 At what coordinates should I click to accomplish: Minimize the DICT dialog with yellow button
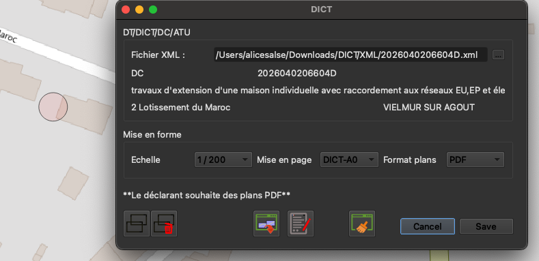(139, 10)
